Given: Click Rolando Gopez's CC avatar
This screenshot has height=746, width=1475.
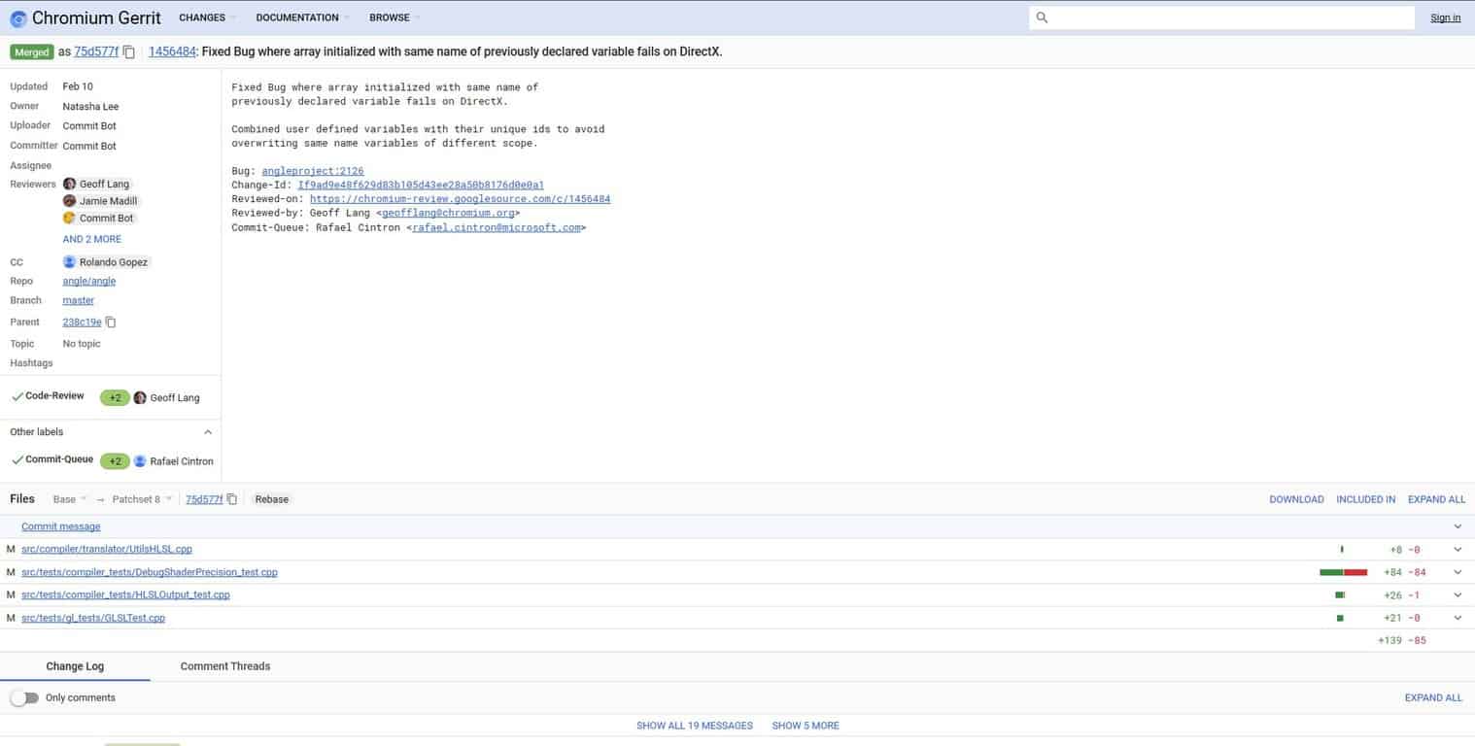Looking at the screenshot, I should pos(69,262).
